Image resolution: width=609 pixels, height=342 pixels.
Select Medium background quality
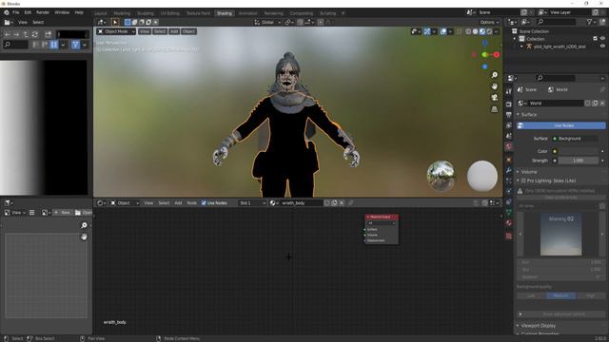point(560,295)
